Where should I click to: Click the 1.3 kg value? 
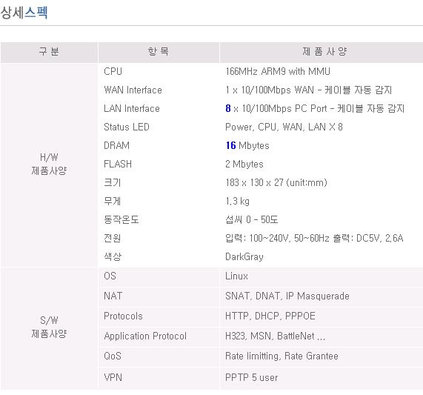237,202
